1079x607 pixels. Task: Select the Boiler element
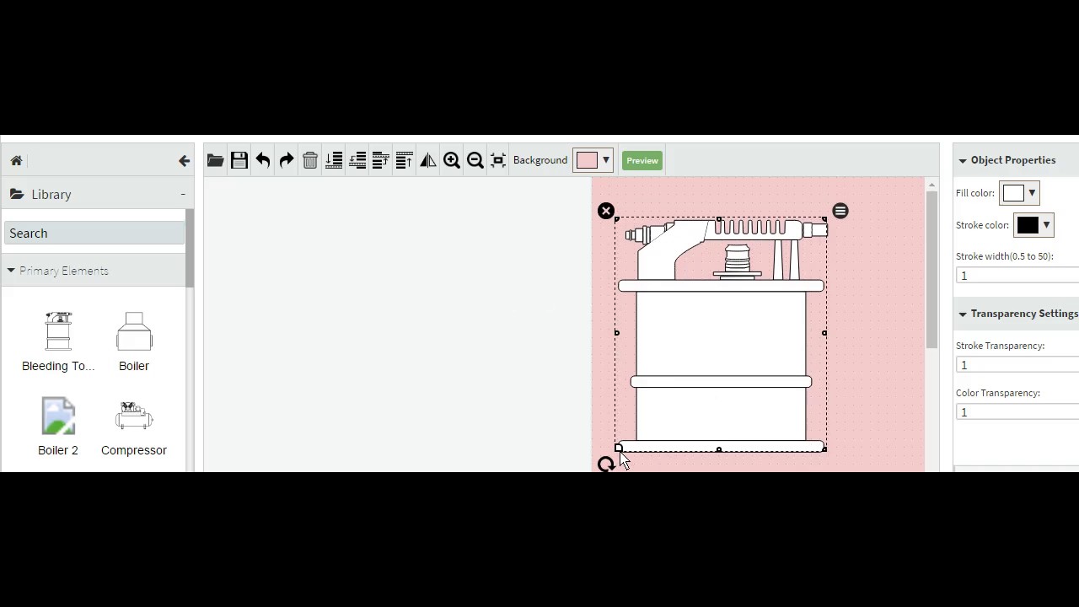(134, 341)
